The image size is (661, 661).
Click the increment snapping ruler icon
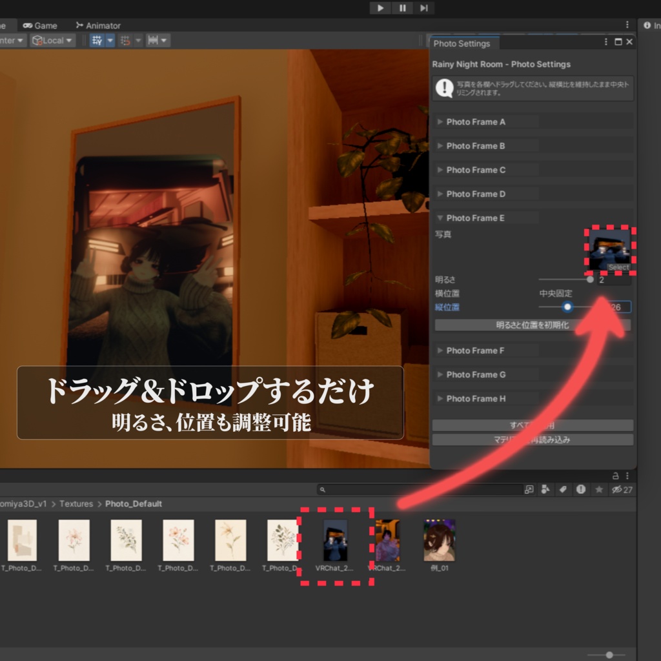(153, 41)
